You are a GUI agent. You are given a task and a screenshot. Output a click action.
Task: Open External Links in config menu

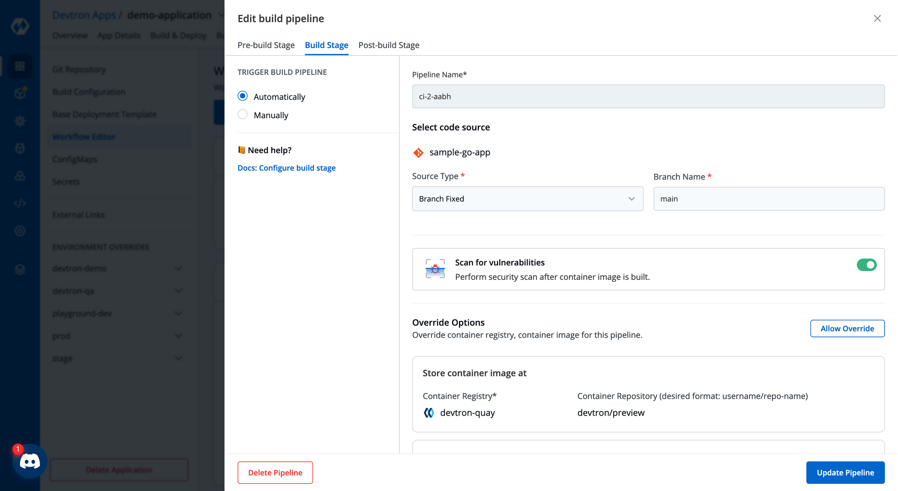point(79,215)
